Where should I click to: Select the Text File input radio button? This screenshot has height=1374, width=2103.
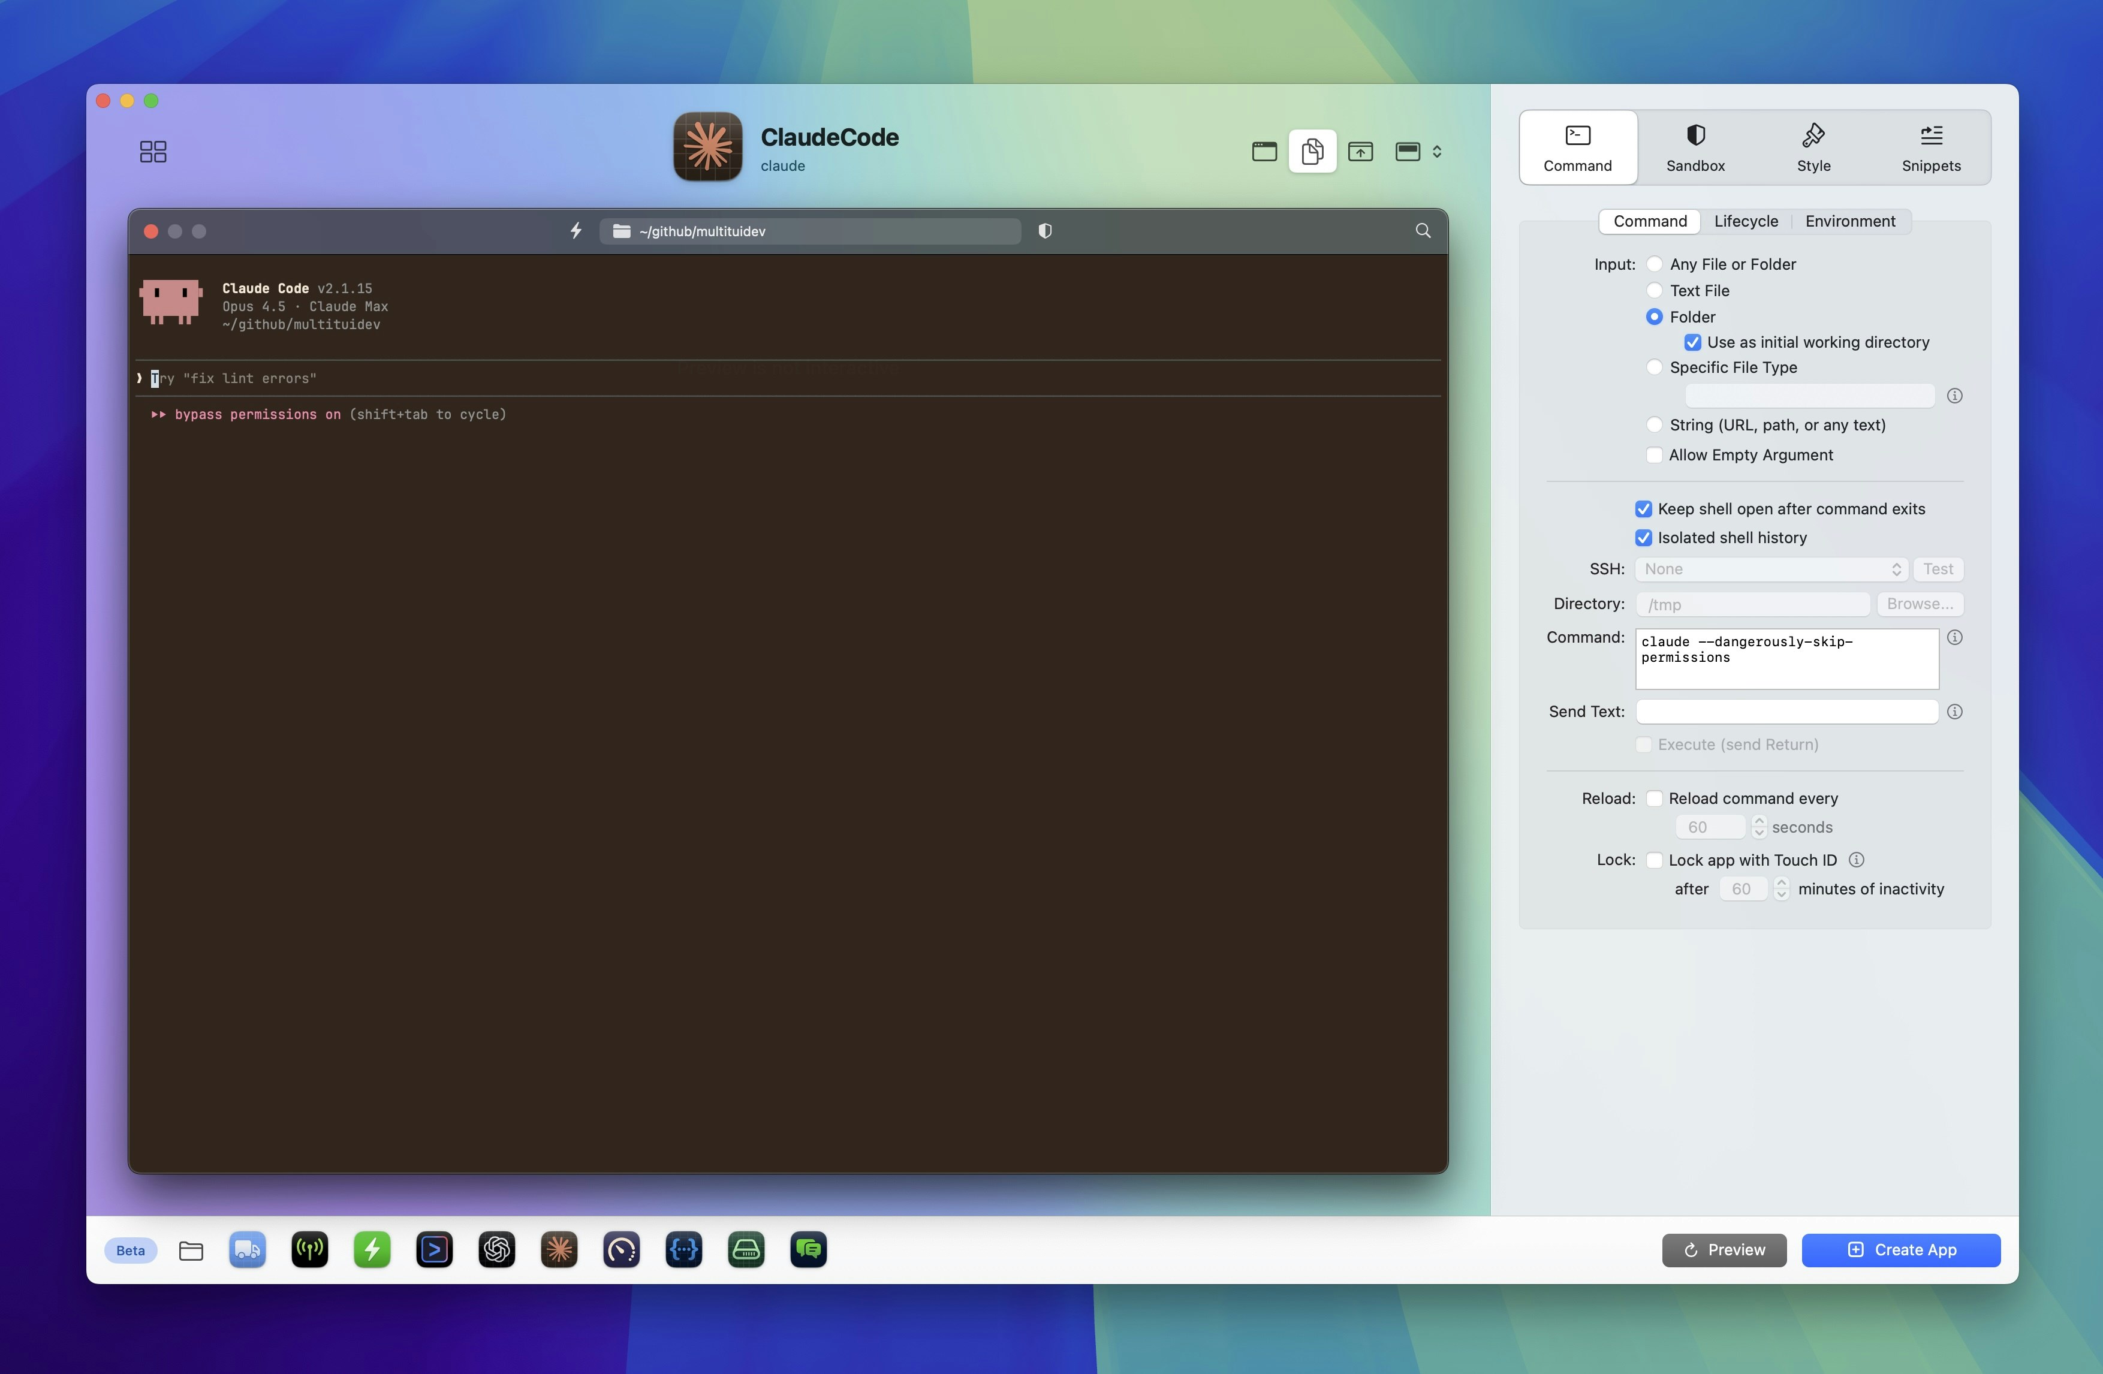(1654, 290)
